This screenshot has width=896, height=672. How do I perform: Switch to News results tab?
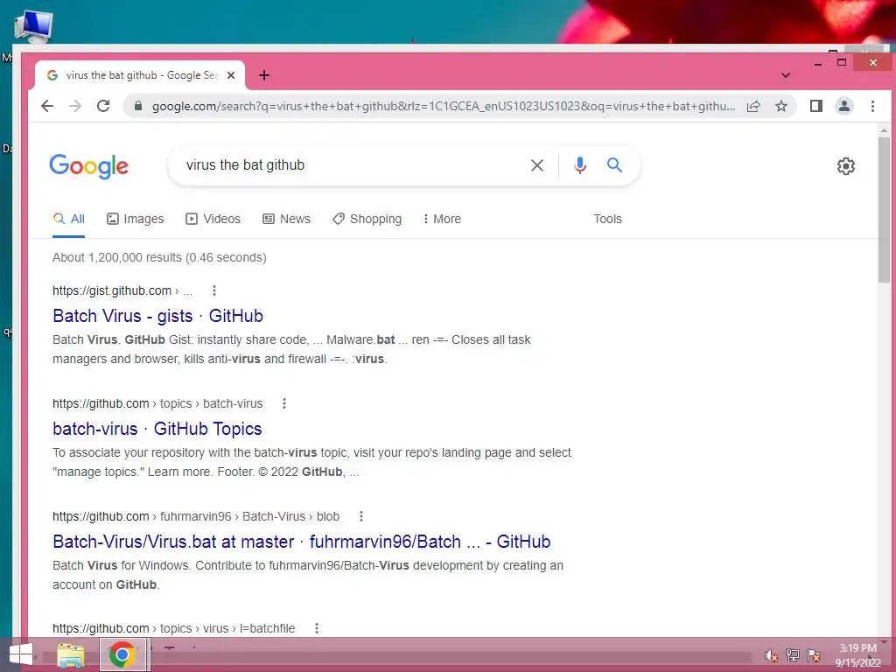286,220
